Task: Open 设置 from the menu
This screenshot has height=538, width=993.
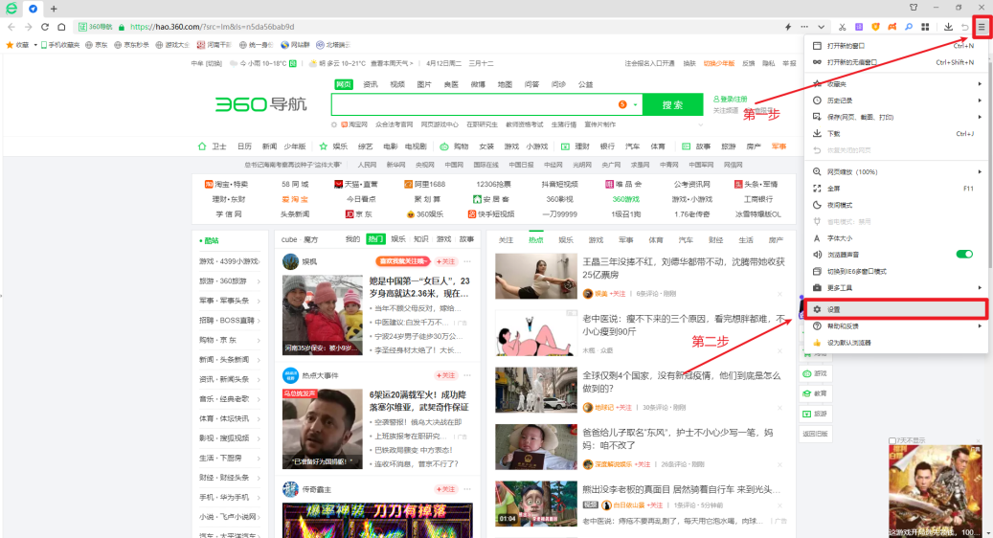Action: [896, 309]
